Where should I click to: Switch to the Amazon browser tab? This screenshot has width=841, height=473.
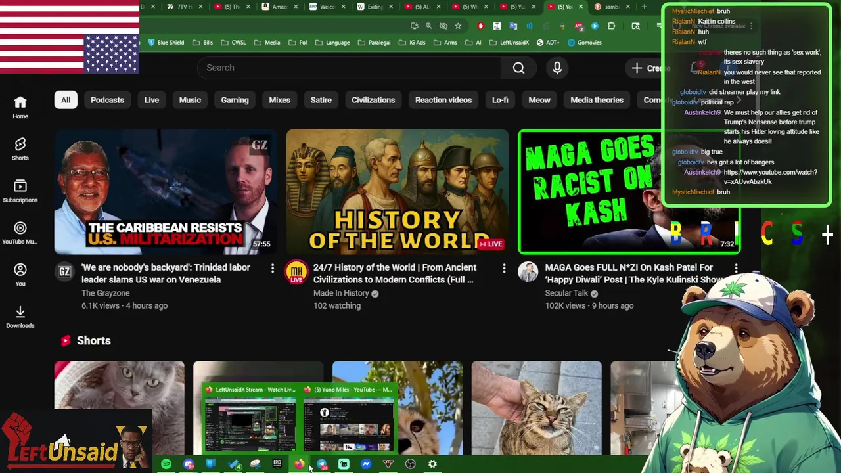tap(280, 7)
